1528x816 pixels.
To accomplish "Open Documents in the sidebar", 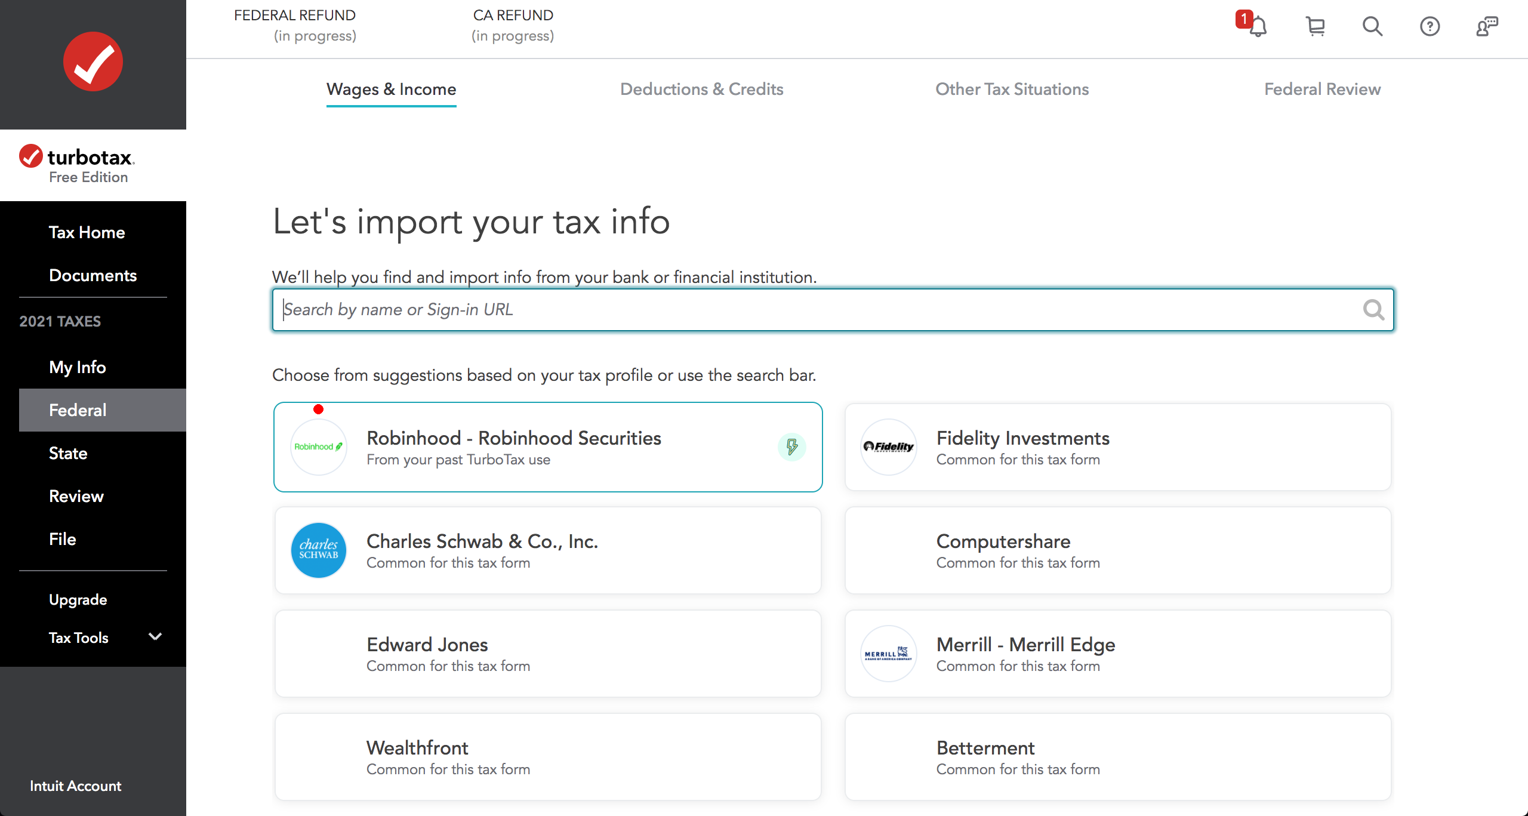I will point(93,275).
